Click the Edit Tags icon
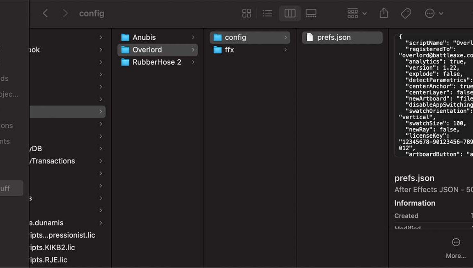The width and height of the screenshot is (473, 268). click(x=406, y=14)
